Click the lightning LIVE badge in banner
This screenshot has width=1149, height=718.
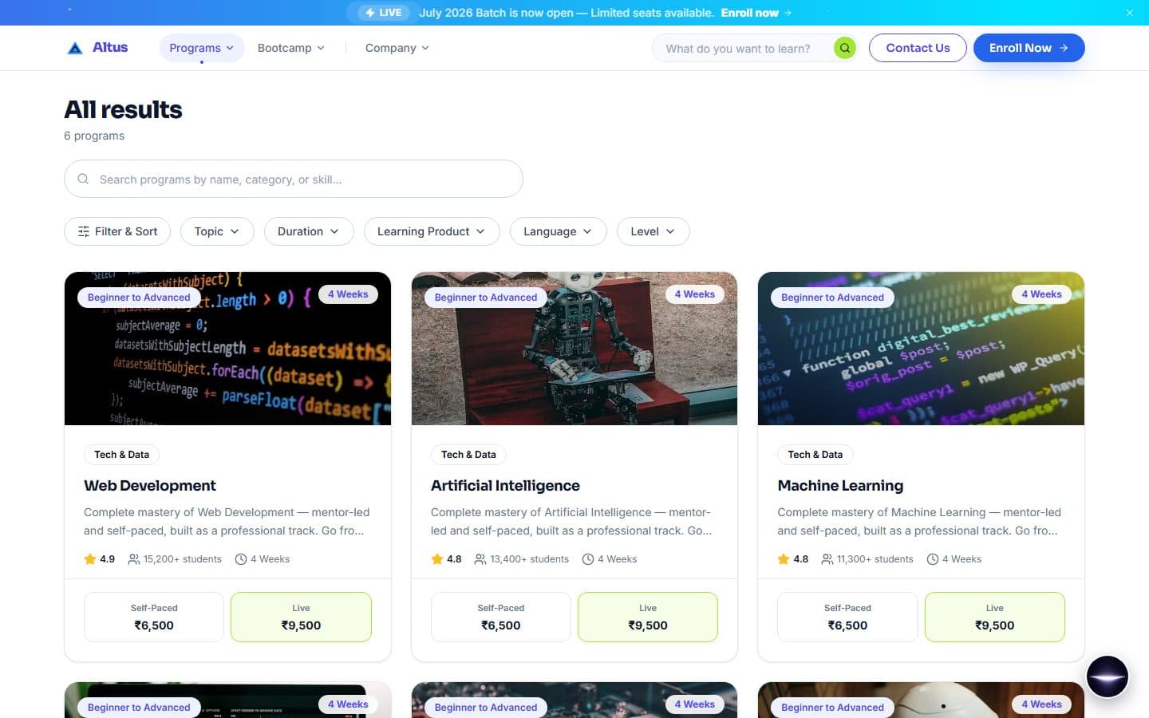[x=384, y=13]
